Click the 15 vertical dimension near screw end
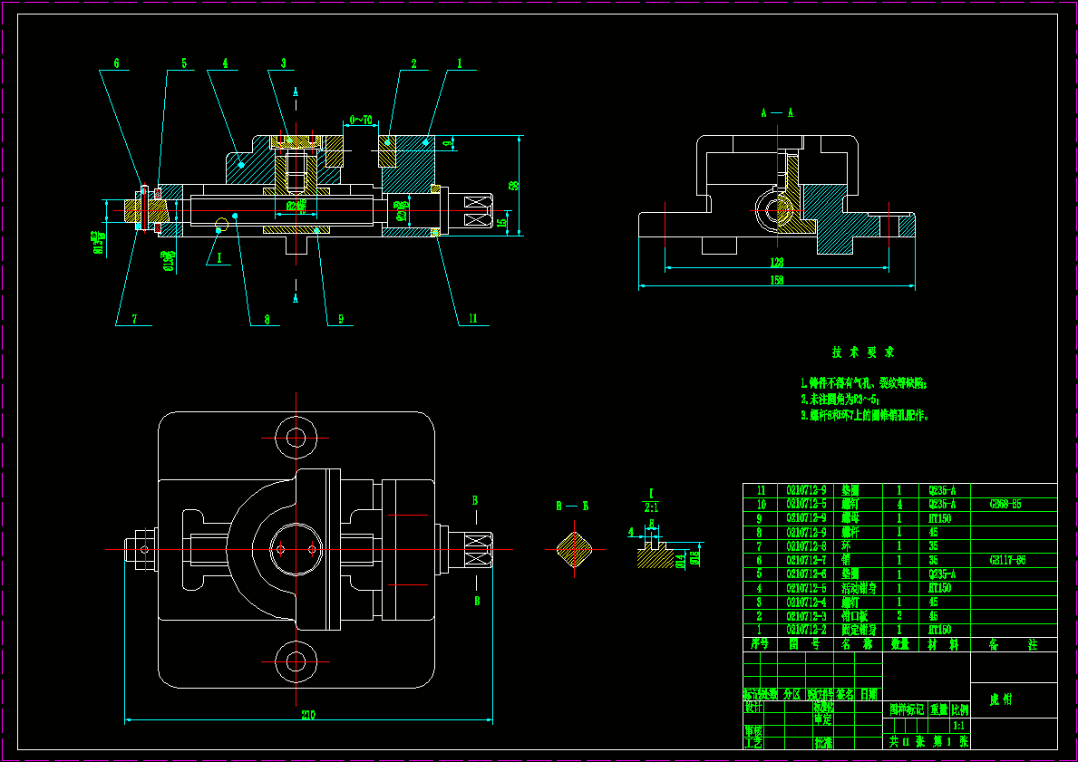This screenshot has height=762, width=1078. [502, 222]
